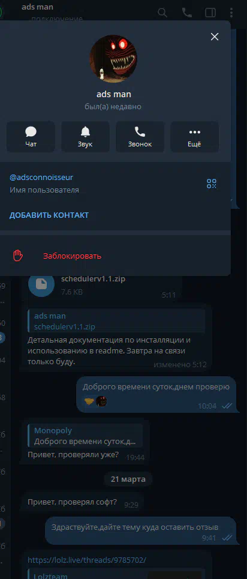247x579 pixels.
Task: Click ДОБАВИТЬ КОНТАКТ link
Action: pos(49,215)
